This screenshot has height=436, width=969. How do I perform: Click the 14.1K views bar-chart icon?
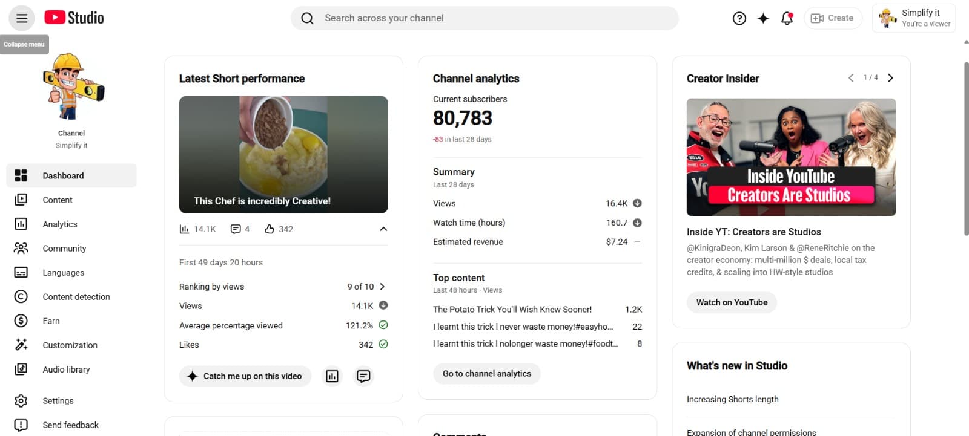pyautogui.click(x=184, y=229)
